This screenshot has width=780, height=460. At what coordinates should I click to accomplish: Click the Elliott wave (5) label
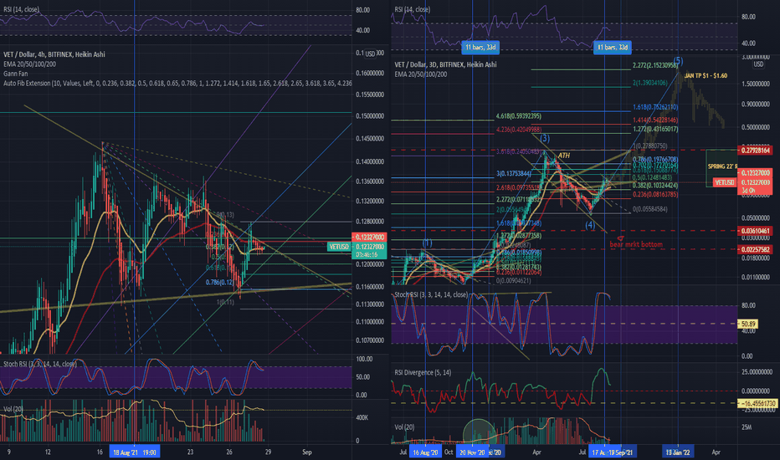[678, 61]
